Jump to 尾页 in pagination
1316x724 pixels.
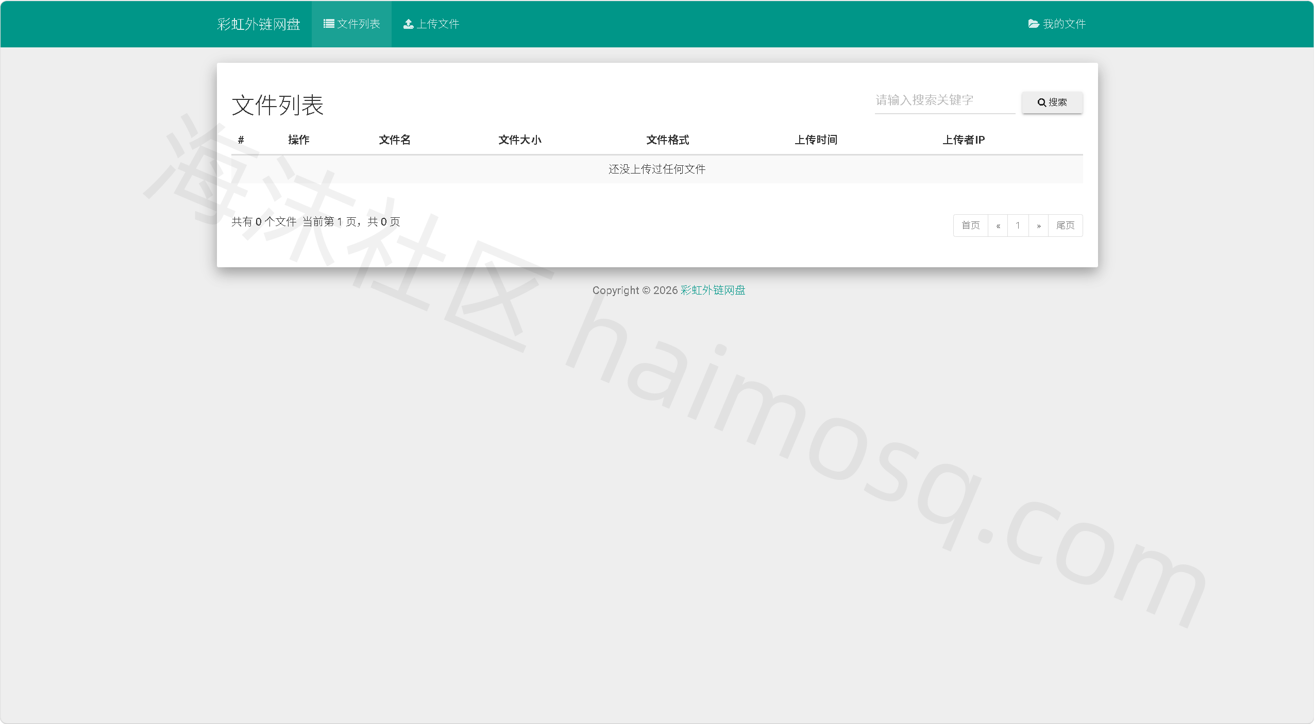click(1066, 226)
